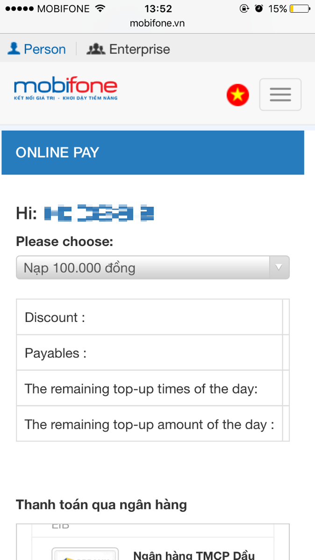
Task: Switch to the Person tab text
Action: tap(45, 49)
